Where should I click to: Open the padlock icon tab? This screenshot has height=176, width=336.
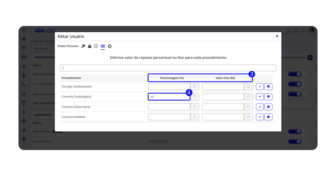[90, 46]
